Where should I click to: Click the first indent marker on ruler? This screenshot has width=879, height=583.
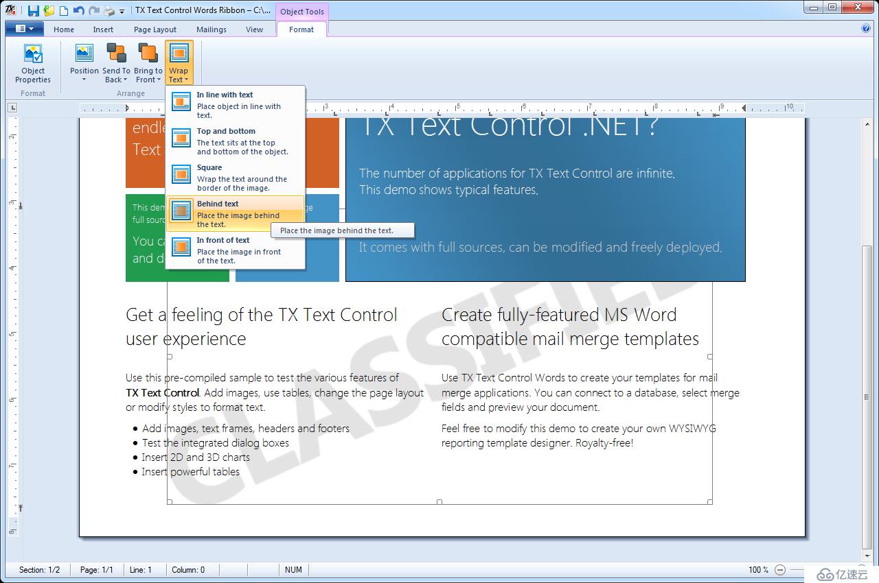(127, 108)
